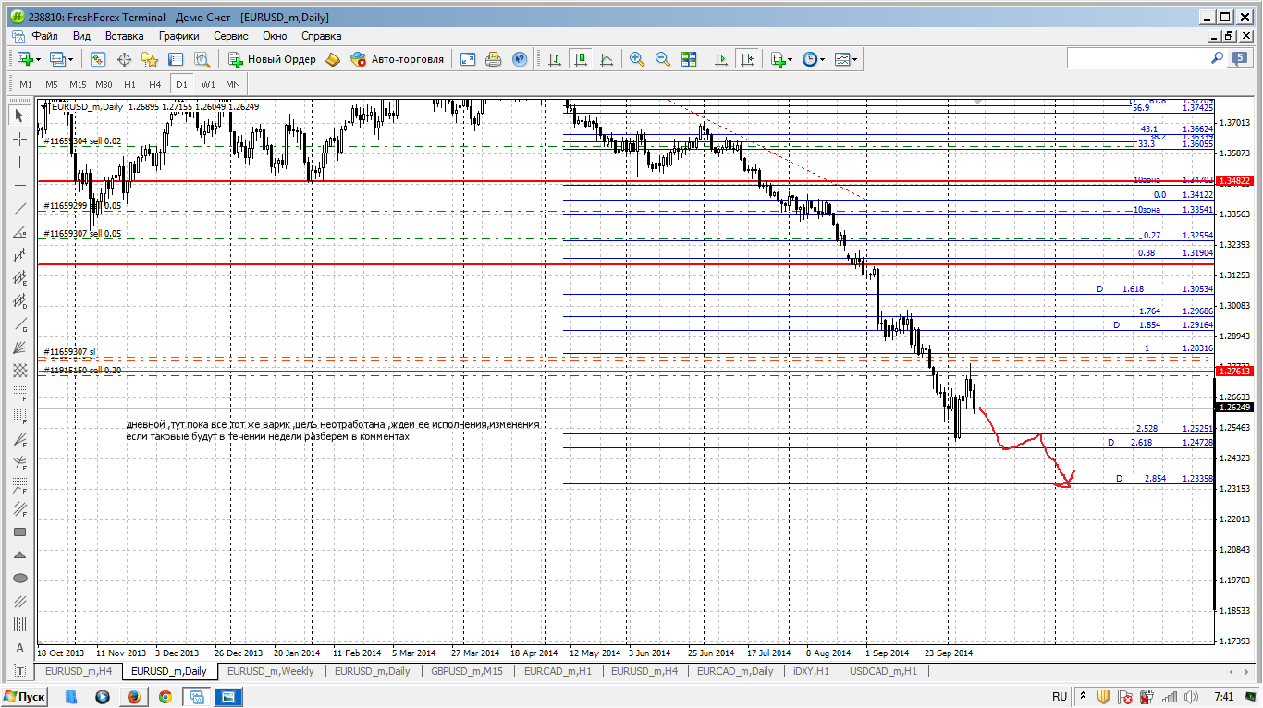Click the zoom in magnifier icon
Screen dimensions: 1263x708
coord(637,59)
